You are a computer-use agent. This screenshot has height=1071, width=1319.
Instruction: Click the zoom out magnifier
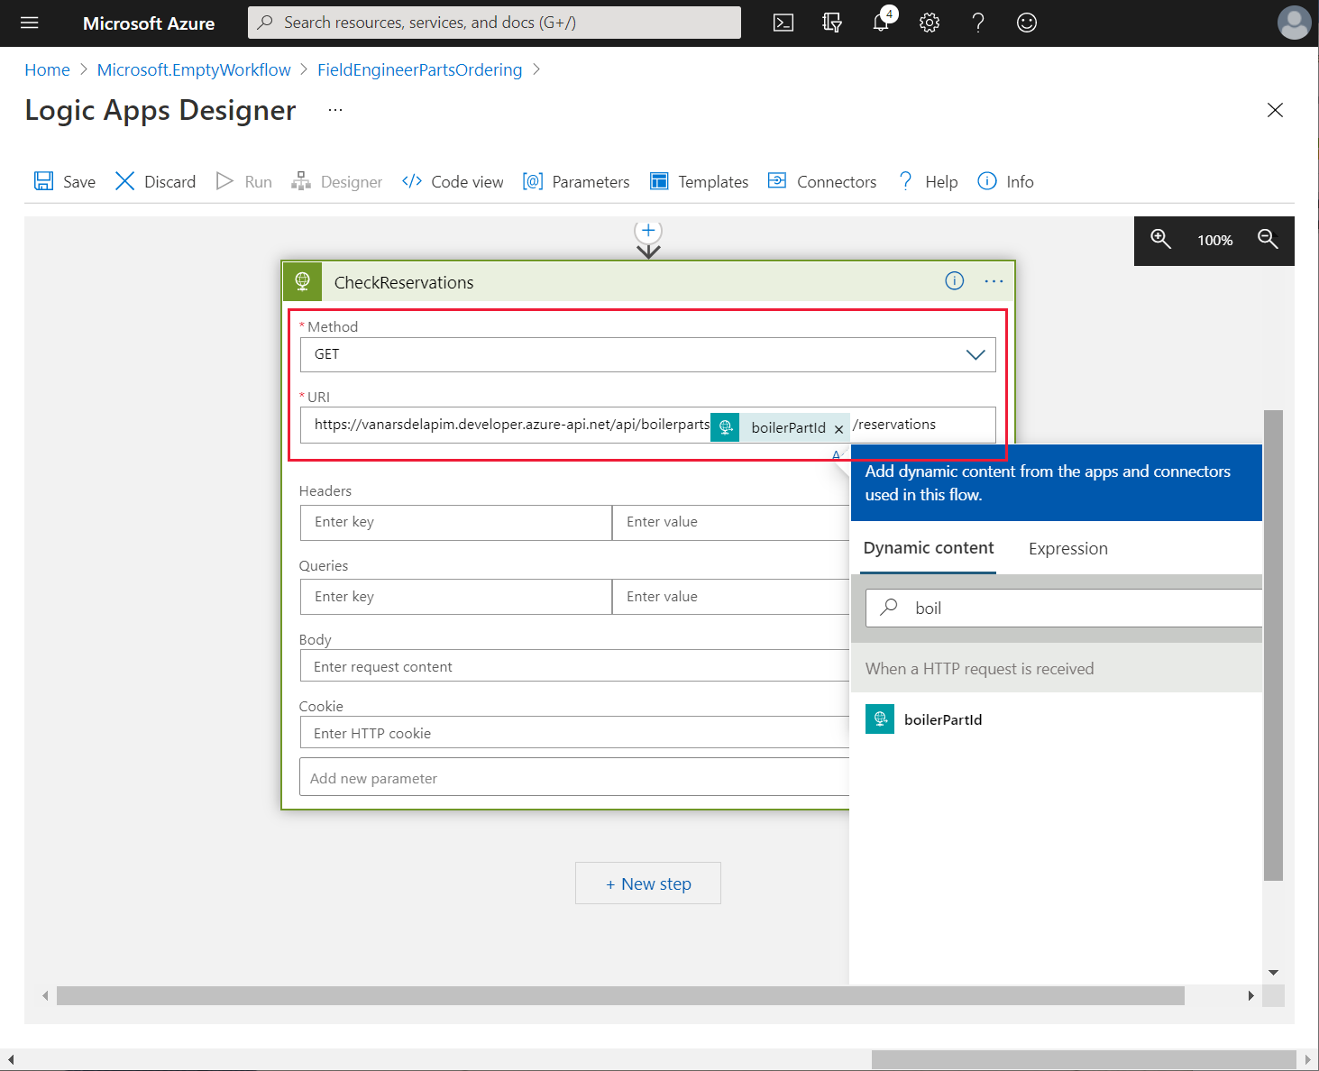[1268, 239]
